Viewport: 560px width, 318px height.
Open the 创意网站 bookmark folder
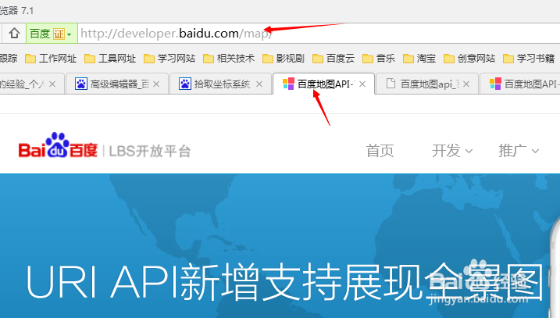tap(469, 59)
